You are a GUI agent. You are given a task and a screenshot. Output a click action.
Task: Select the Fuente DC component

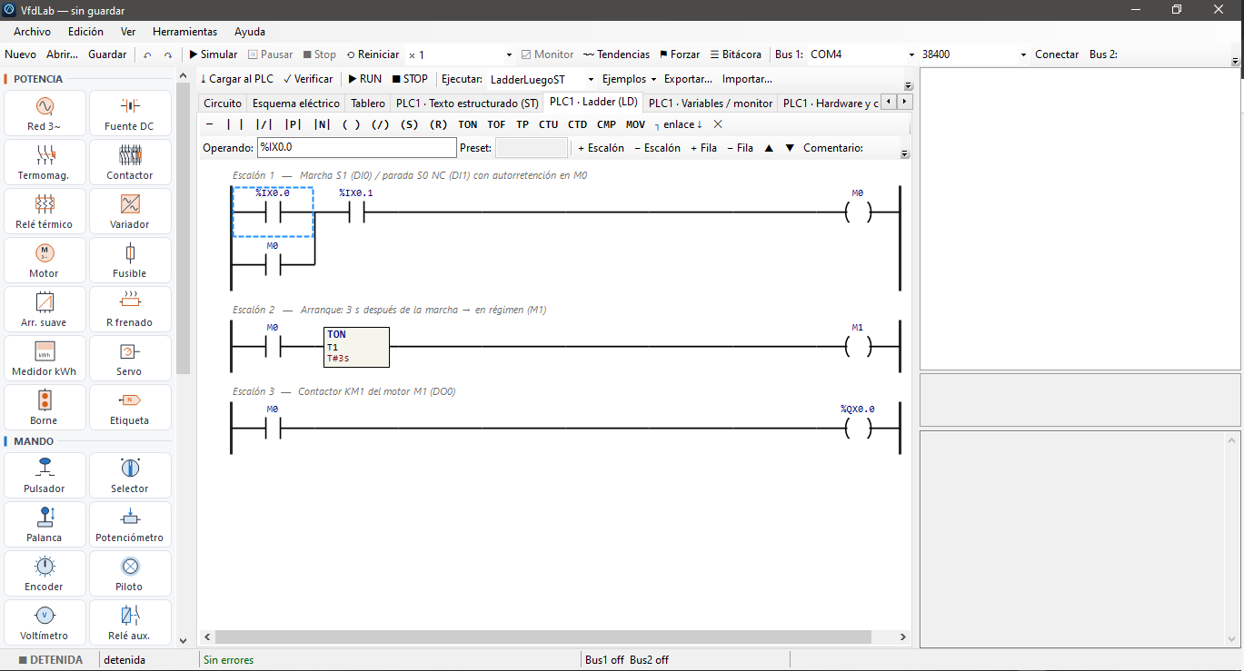coord(130,113)
